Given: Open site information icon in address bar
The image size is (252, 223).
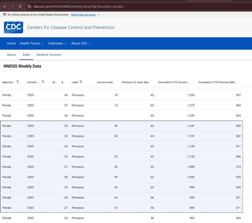Looking at the screenshot, I should click(29, 7).
